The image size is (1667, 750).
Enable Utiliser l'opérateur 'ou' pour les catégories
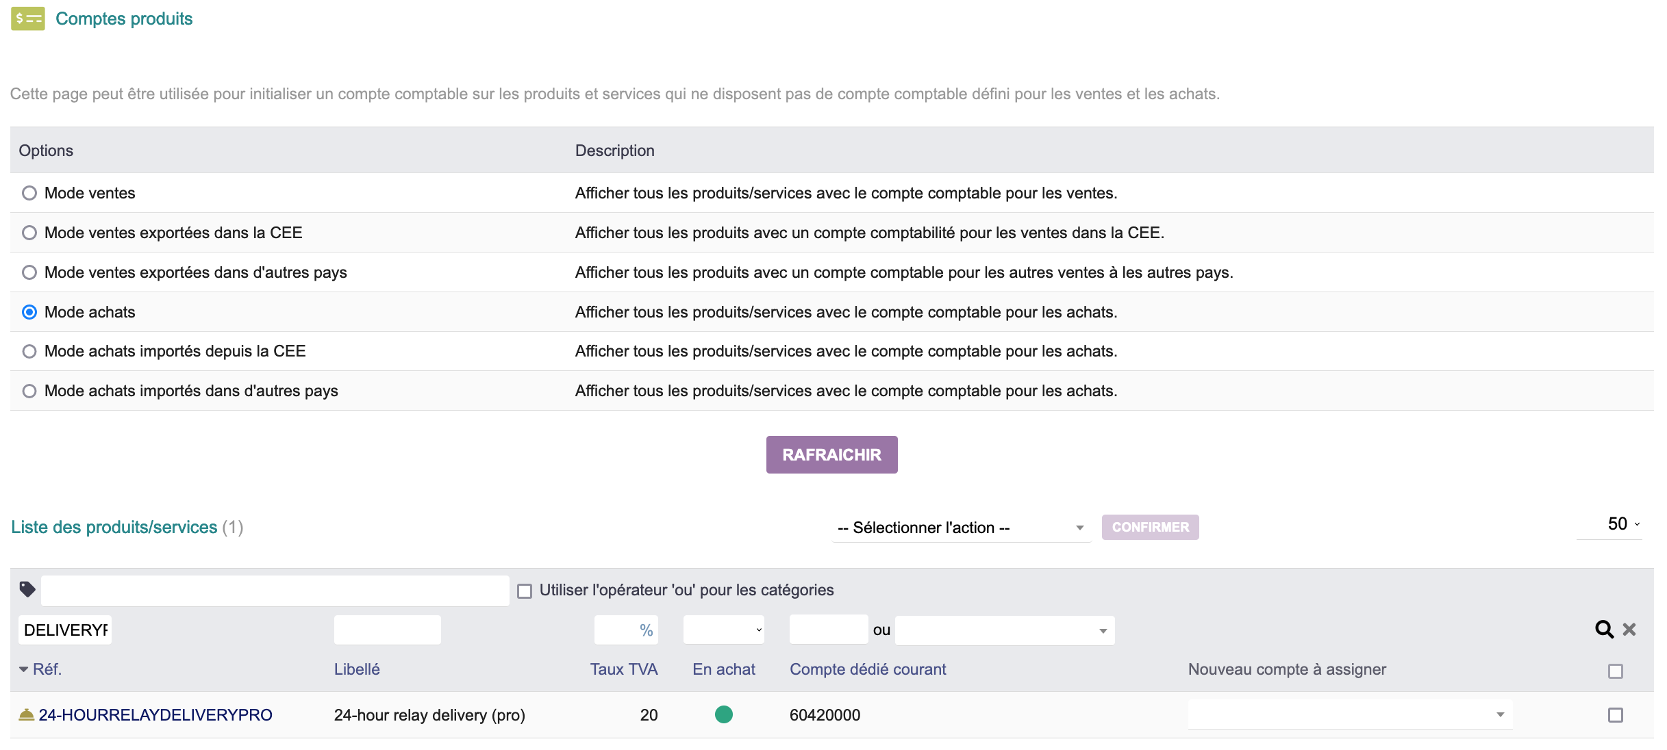click(x=525, y=589)
